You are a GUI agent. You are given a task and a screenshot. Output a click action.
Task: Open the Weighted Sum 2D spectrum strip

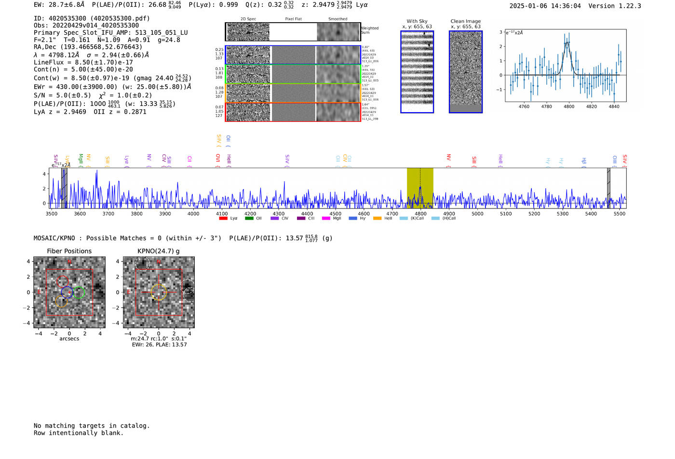click(293, 32)
